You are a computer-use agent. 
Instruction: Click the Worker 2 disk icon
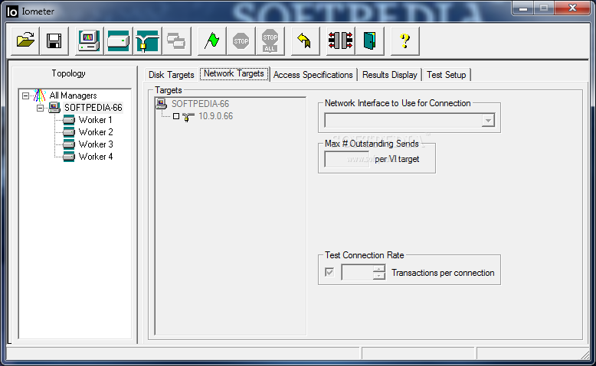tap(69, 132)
